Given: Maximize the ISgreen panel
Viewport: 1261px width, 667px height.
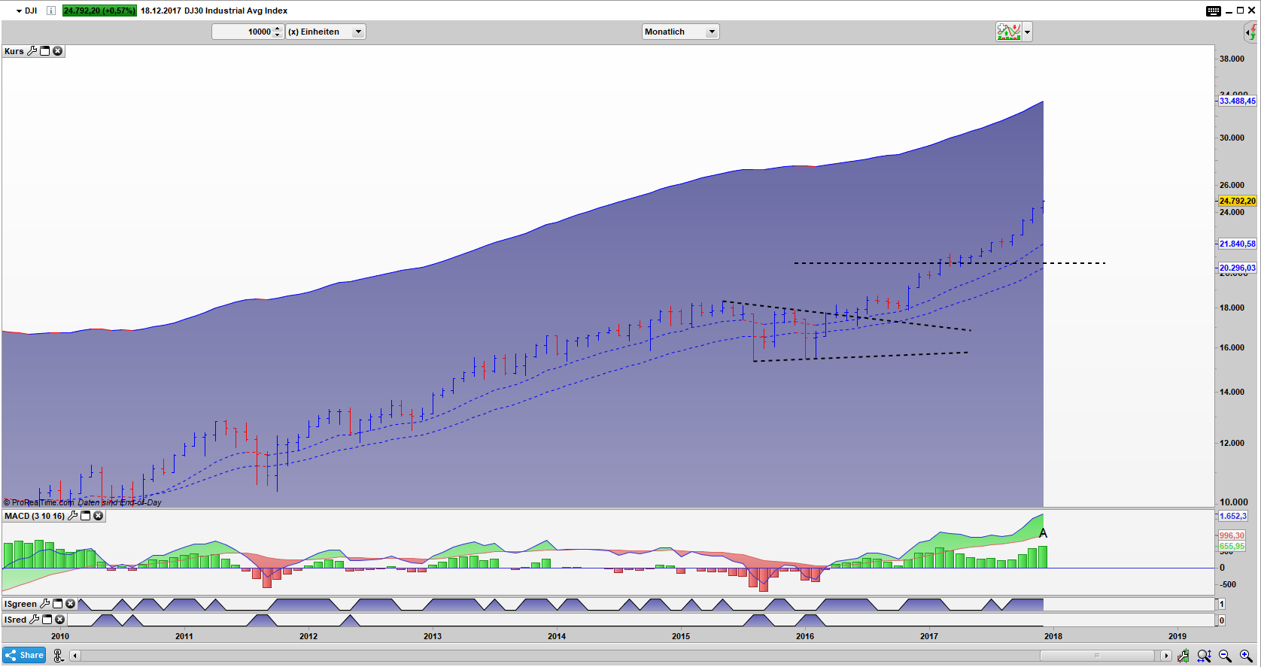Looking at the screenshot, I should tap(58, 604).
